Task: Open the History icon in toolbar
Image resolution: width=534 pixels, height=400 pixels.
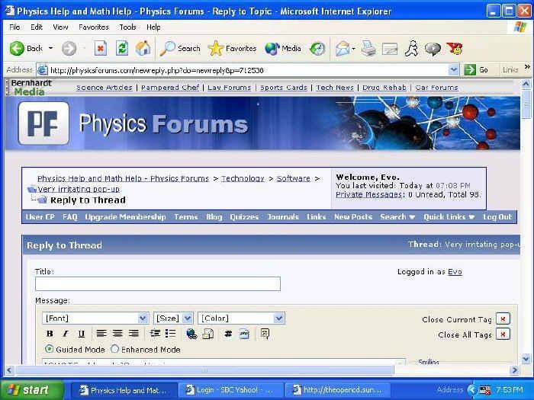Action: point(317,48)
